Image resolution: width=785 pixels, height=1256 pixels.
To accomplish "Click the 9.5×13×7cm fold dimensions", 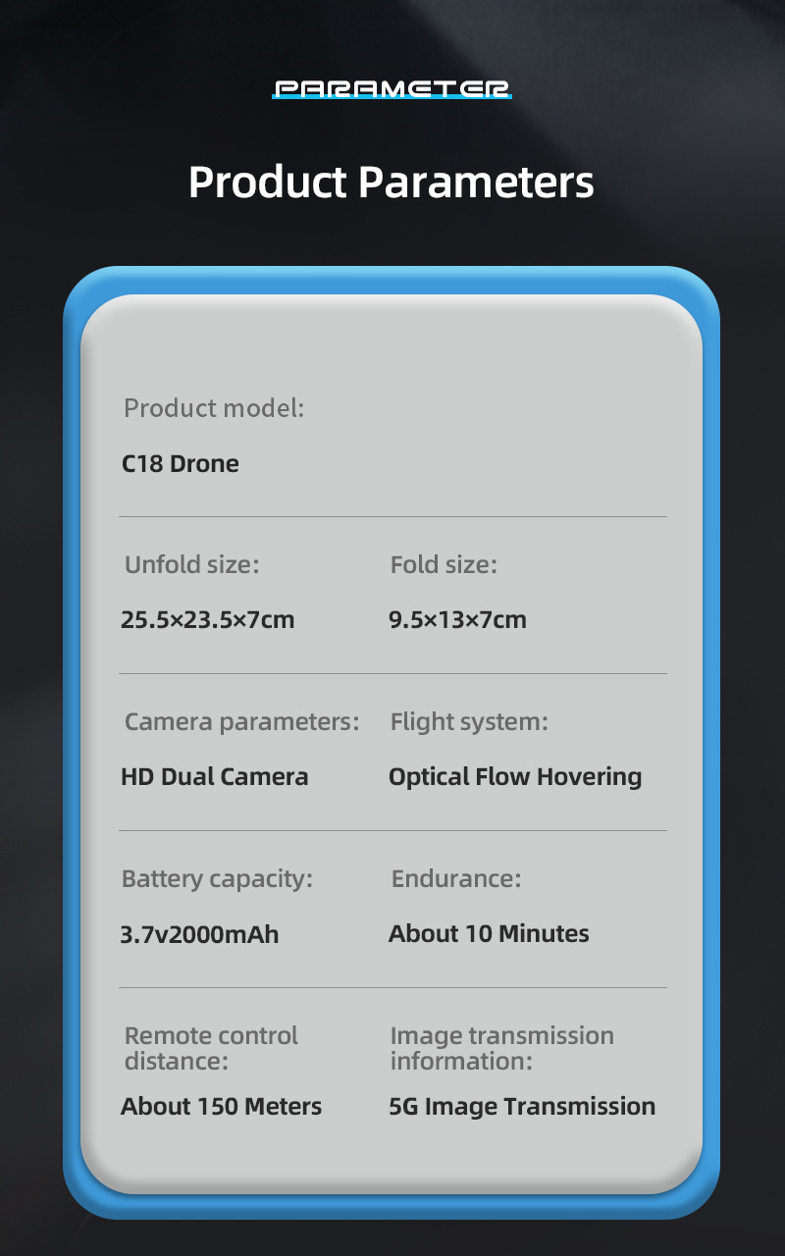I will pyautogui.click(x=457, y=620).
